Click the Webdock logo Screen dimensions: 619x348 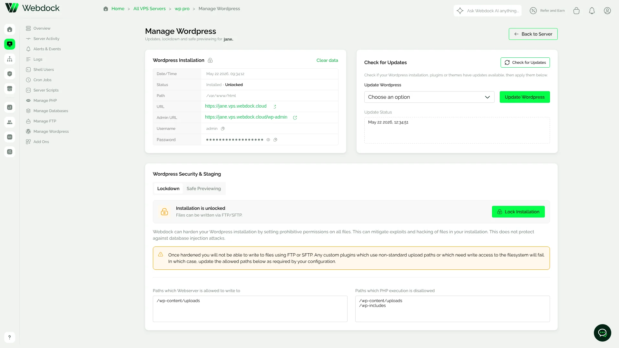(x=32, y=8)
